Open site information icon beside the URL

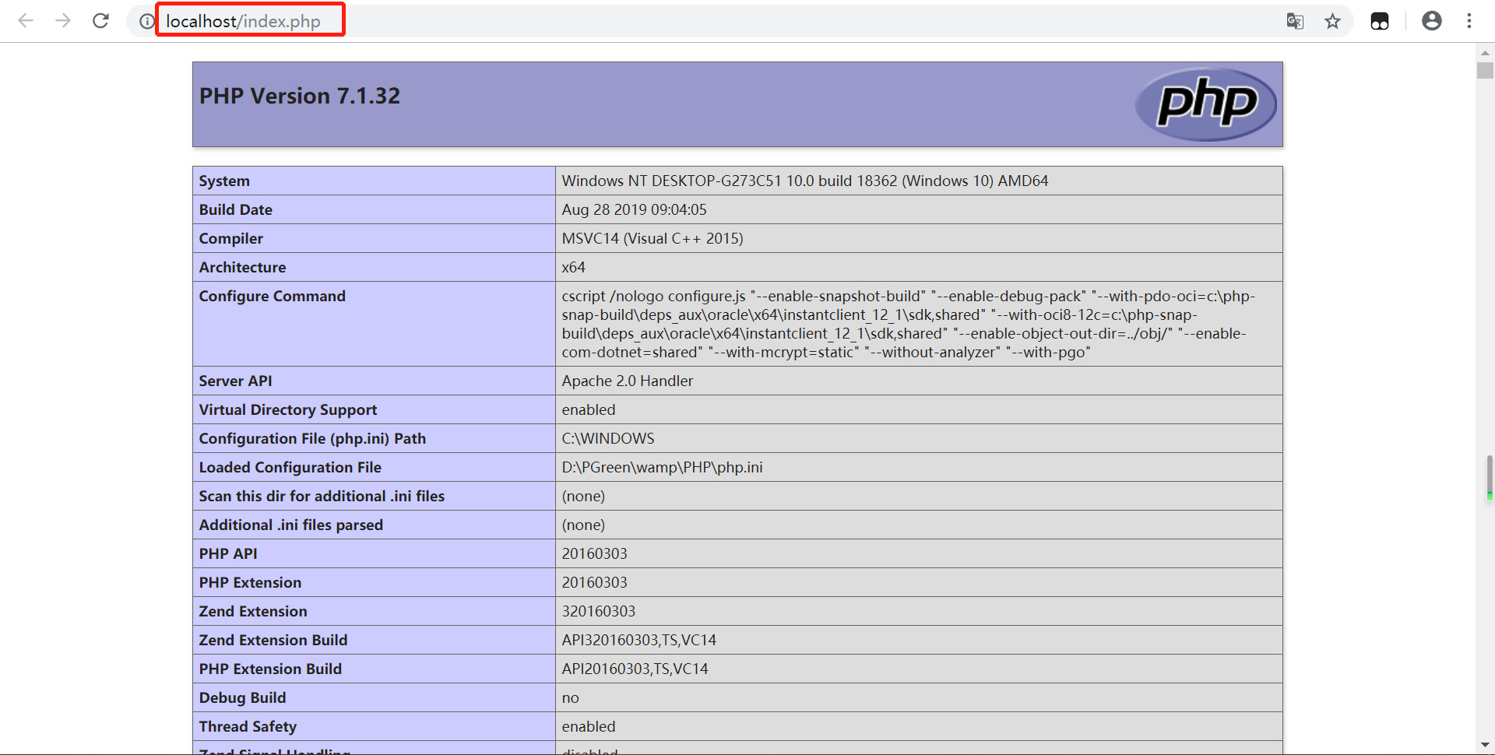point(146,21)
